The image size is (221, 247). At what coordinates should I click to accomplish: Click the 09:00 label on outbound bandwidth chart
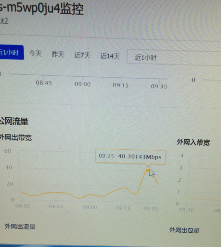point(90,207)
